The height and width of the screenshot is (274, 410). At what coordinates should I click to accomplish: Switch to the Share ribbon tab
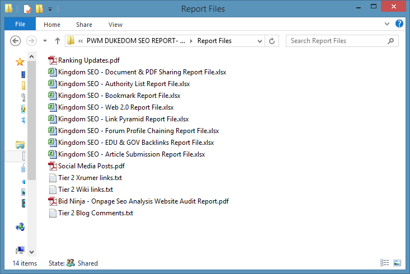click(x=84, y=25)
